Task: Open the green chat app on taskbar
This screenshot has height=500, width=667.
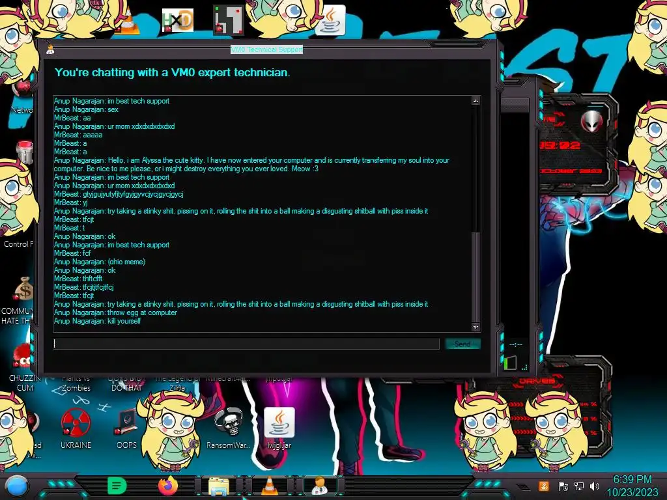Action: click(x=117, y=486)
